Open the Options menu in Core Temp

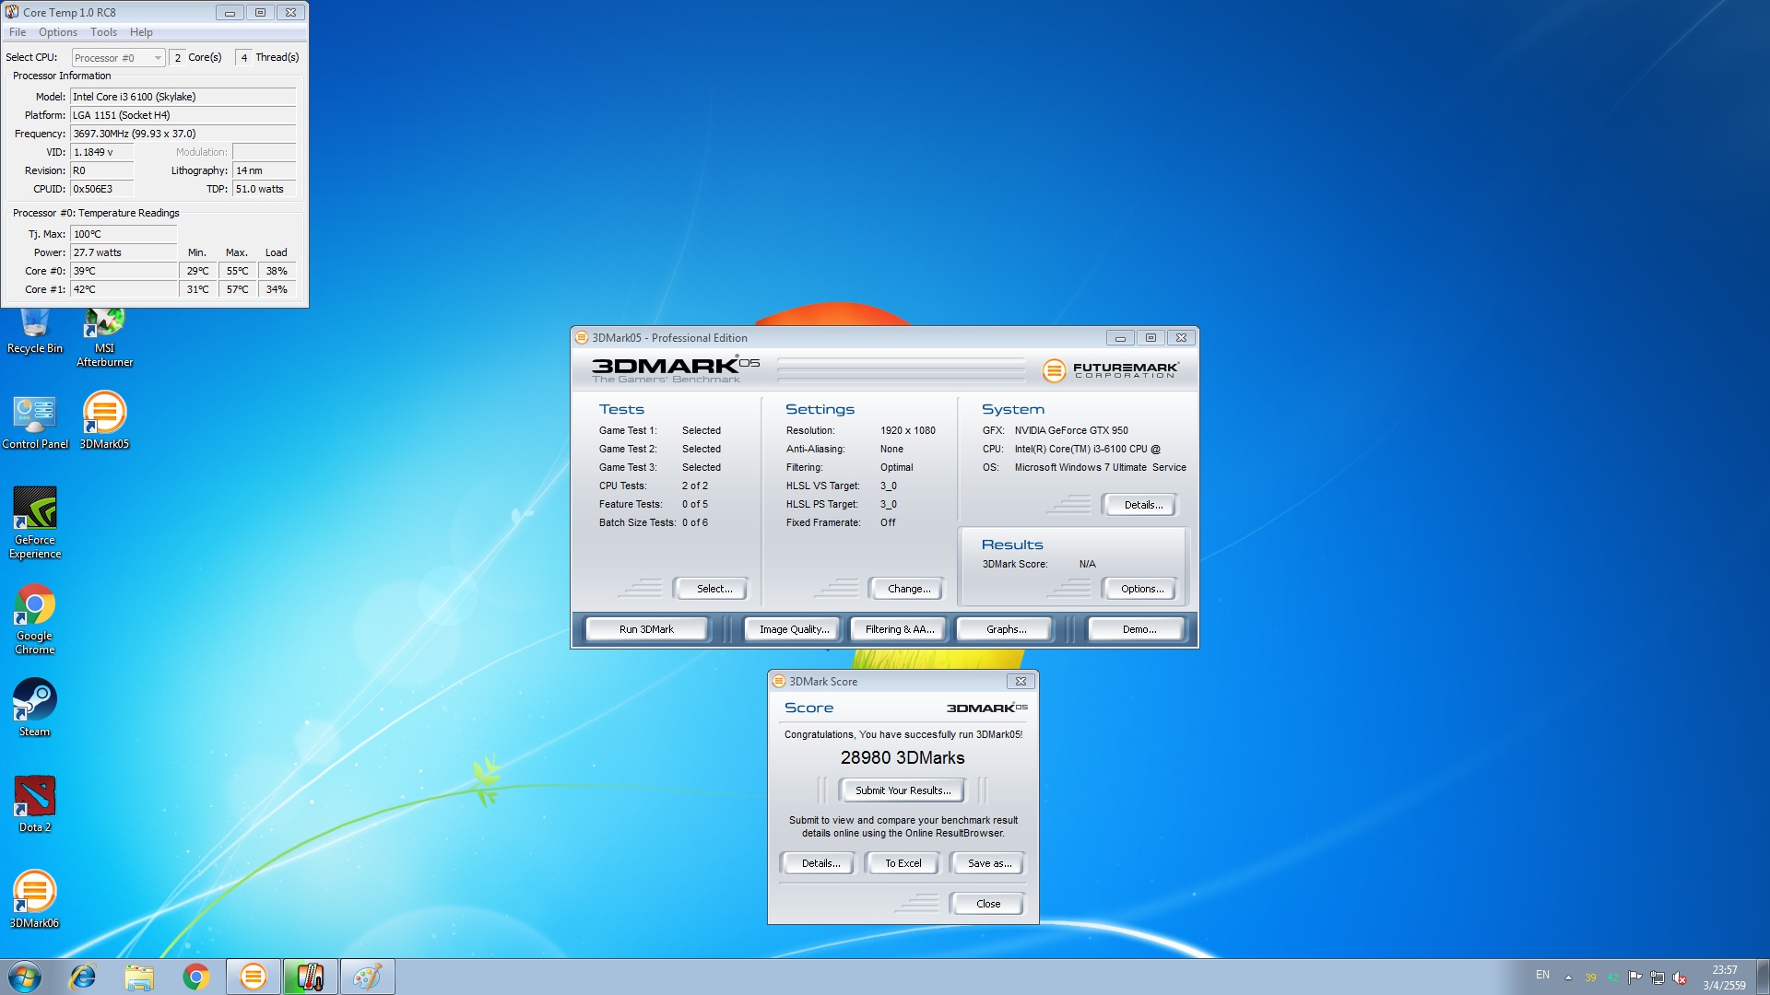57,32
